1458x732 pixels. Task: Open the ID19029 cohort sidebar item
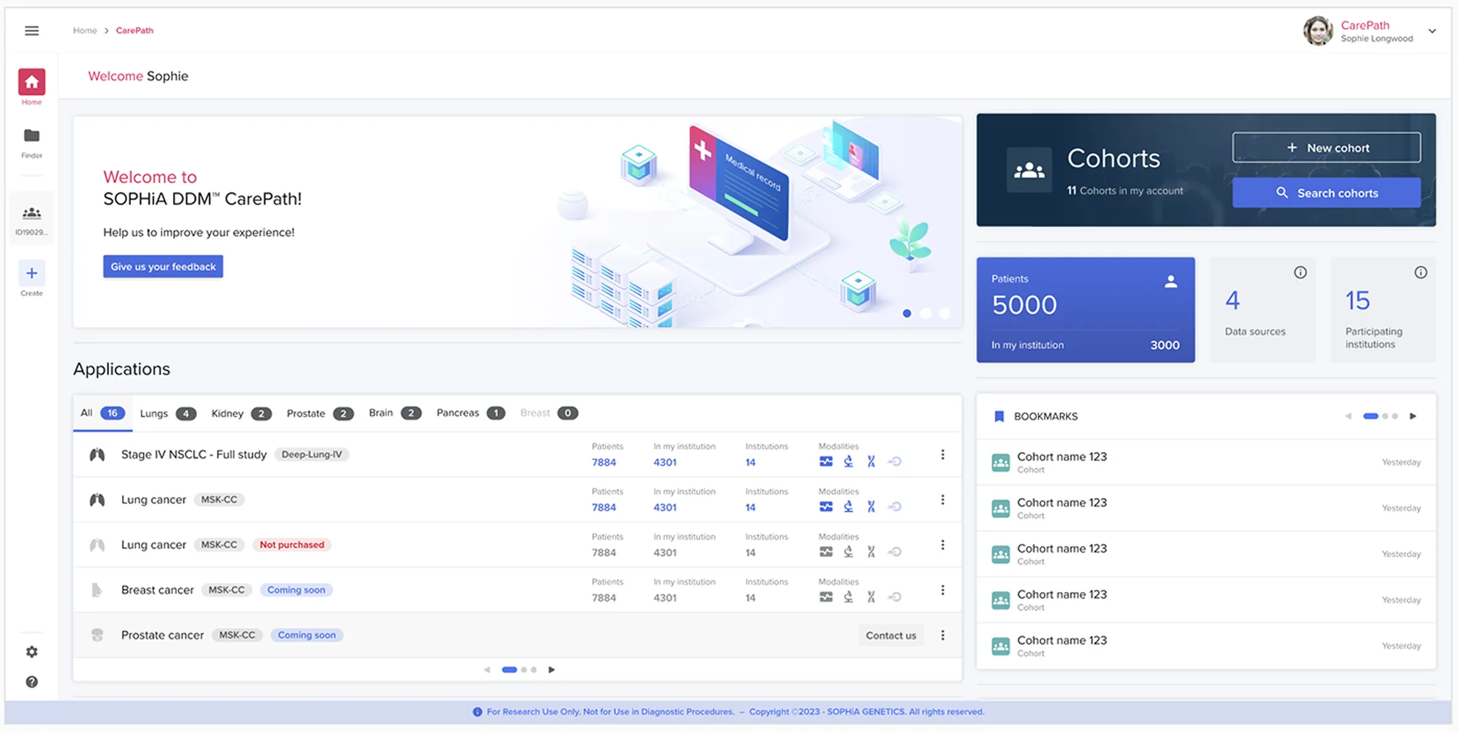(32, 219)
